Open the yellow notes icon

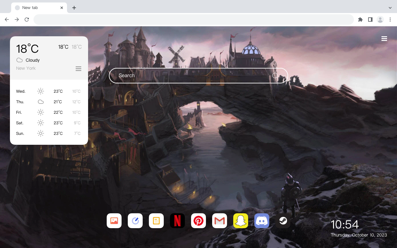coord(156,221)
